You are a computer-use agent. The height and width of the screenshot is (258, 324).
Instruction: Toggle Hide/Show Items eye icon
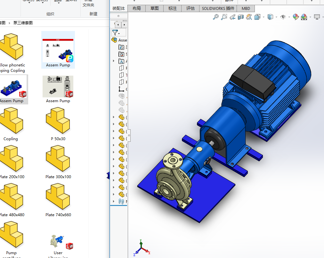[x=283, y=17]
